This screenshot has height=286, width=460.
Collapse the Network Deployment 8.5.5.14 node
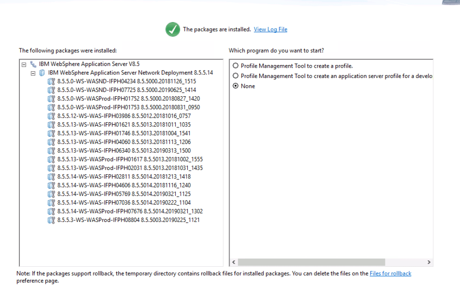coord(33,73)
